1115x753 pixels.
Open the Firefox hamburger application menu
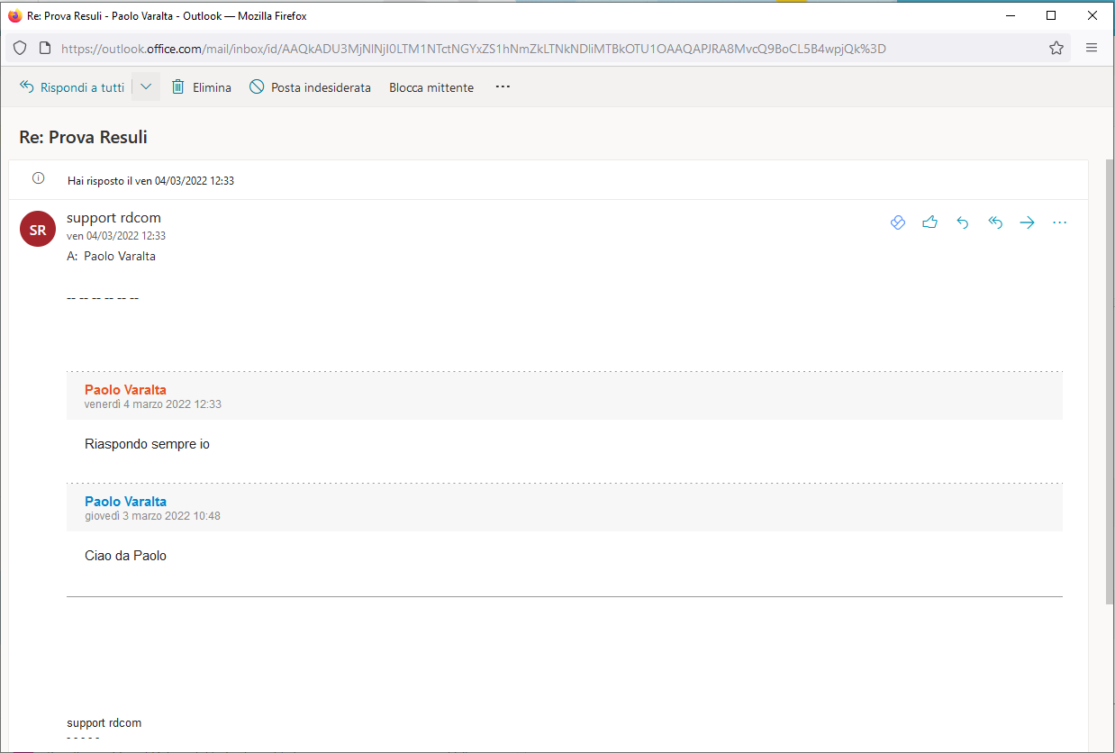click(x=1091, y=49)
